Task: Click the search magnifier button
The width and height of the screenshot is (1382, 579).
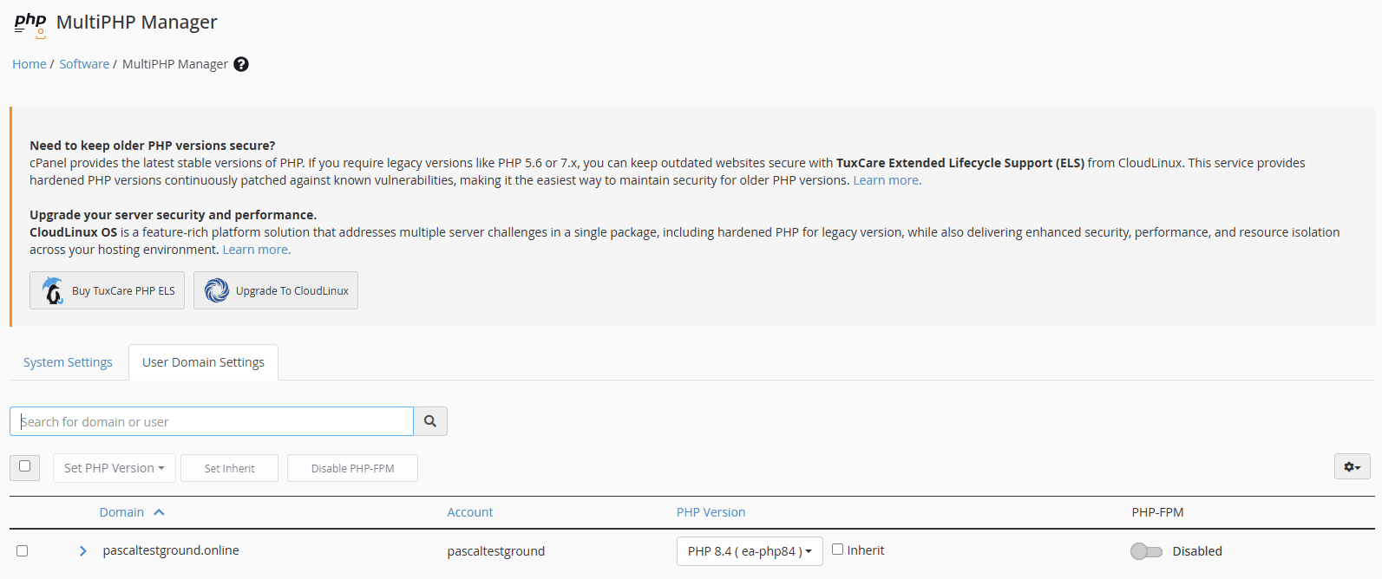Action: pyautogui.click(x=430, y=421)
